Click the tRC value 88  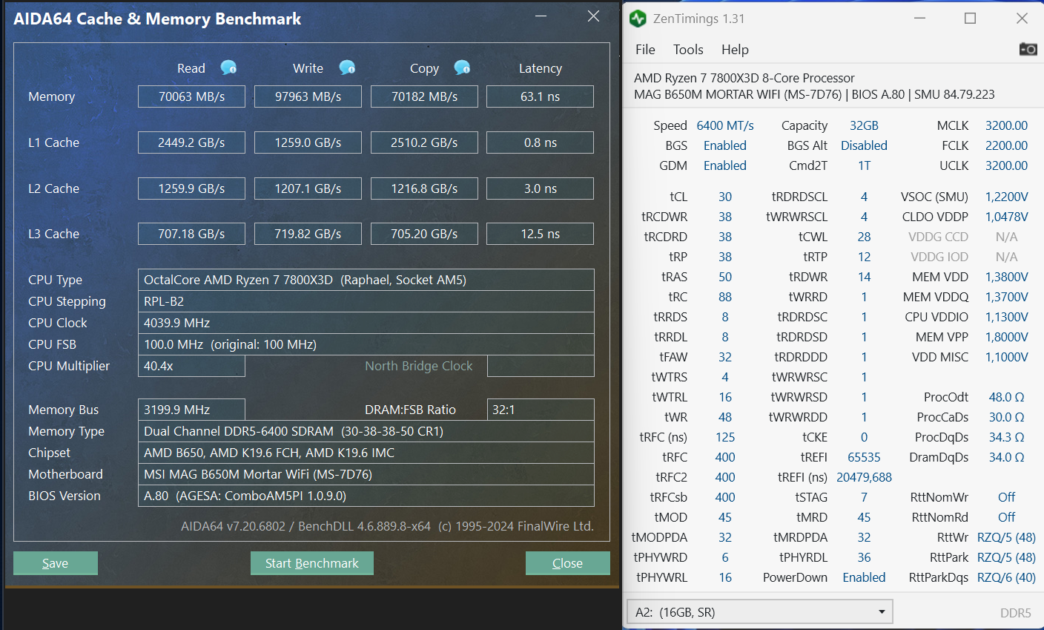(725, 297)
